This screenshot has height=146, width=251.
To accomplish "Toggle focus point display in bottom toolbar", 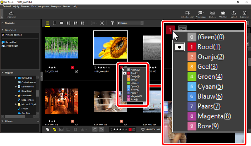I will click(61, 129).
